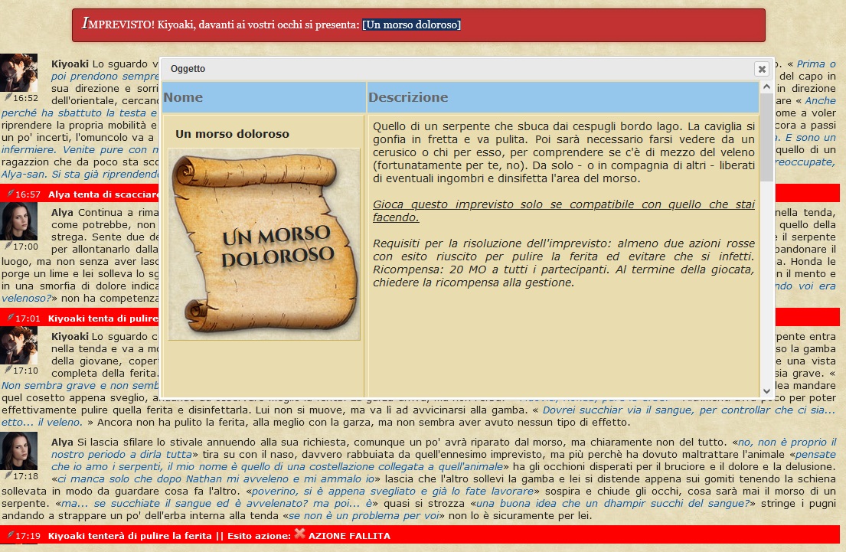Click the Kiyoaki name in the first message
Image resolution: width=846 pixels, height=552 pixels.
70,64
